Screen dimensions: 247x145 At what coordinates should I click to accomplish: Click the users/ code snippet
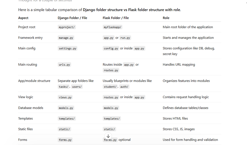click(x=77, y=87)
